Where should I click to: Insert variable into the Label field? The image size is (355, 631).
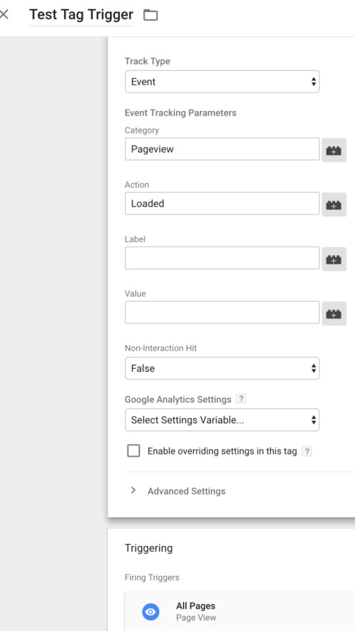pos(333,259)
